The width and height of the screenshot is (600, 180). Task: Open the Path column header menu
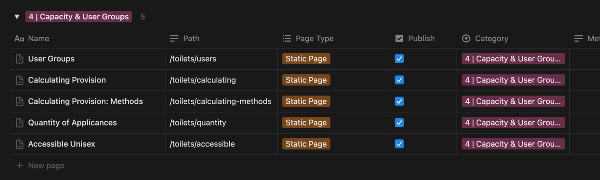tap(191, 39)
